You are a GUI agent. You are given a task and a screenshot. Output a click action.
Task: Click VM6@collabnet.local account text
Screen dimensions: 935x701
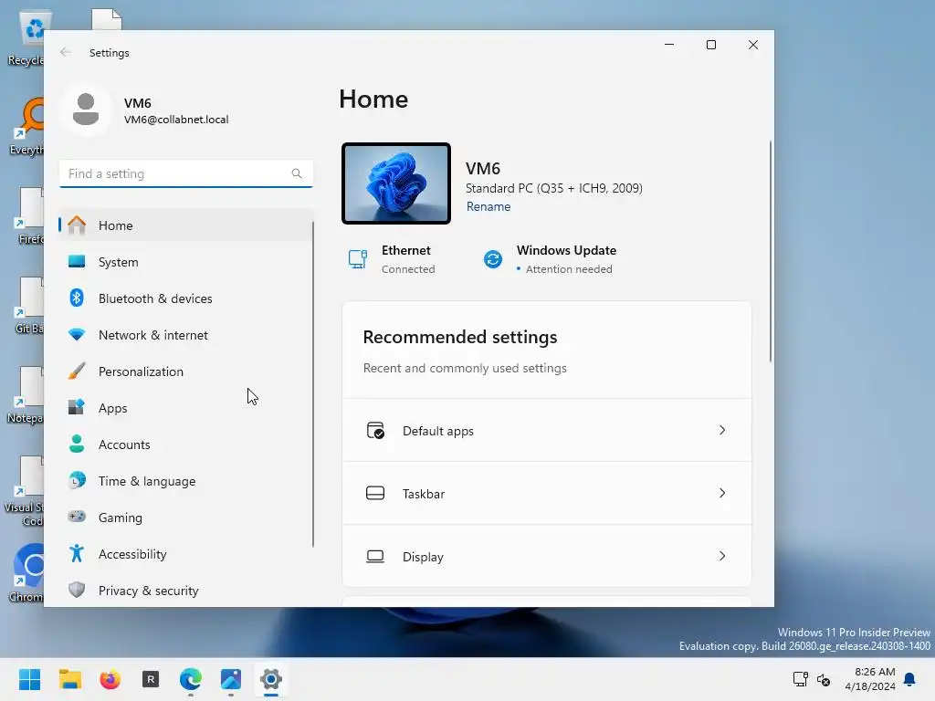click(x=176, y=120)
